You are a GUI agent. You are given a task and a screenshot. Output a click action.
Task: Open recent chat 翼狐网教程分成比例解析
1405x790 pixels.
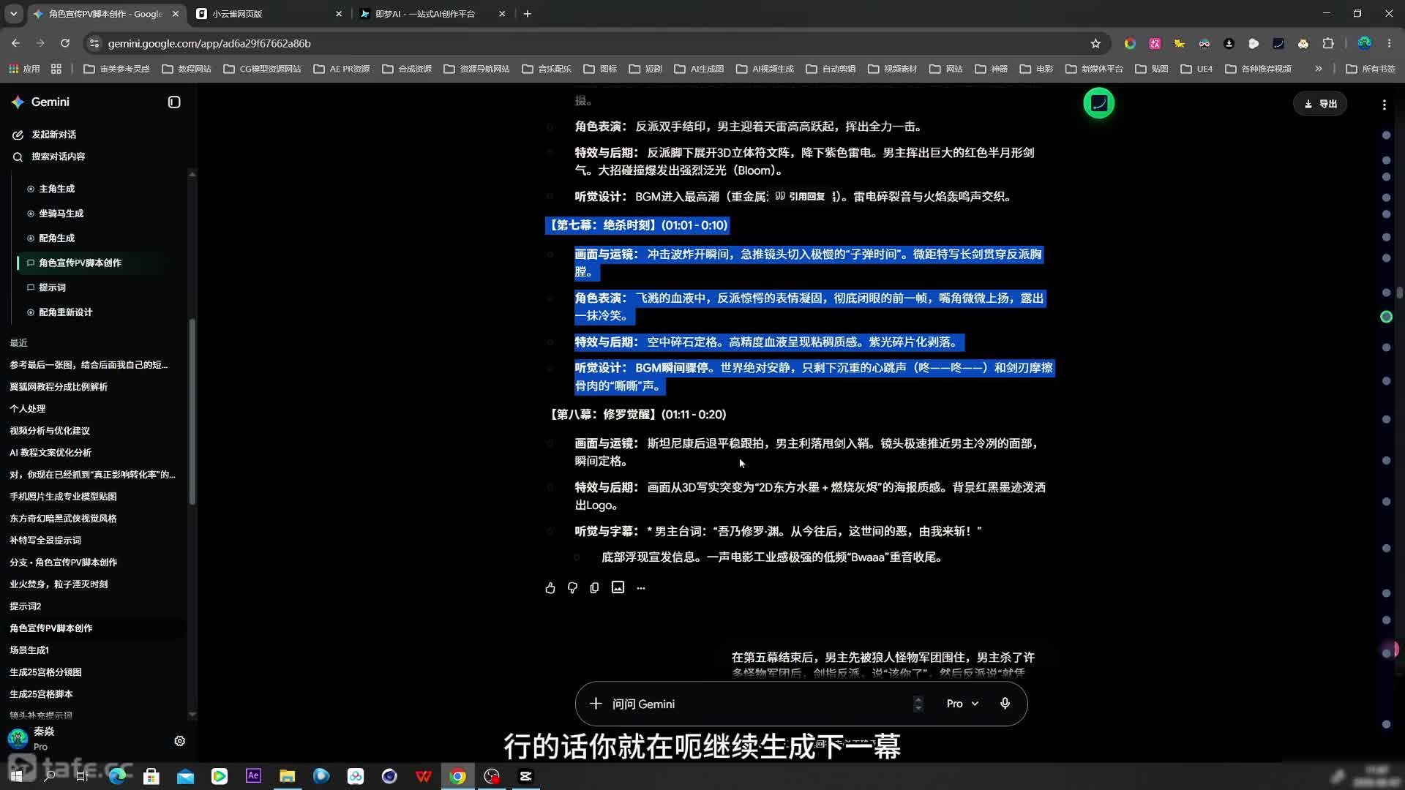tap(59, 387)
